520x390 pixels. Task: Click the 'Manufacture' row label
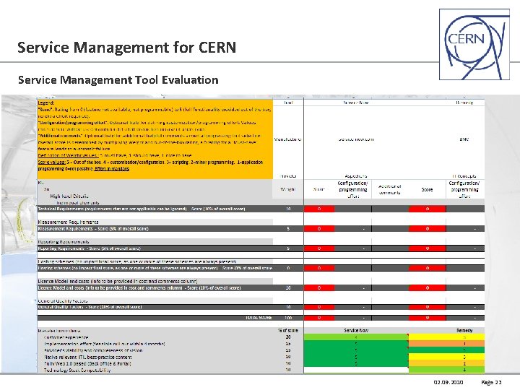point(287,139)
